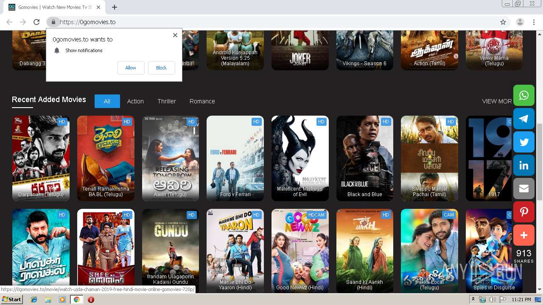Select the Action filter tab

[135, 101]
